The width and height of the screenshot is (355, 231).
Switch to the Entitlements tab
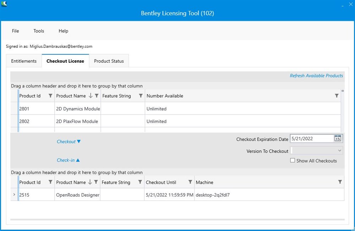pos(24,61)
